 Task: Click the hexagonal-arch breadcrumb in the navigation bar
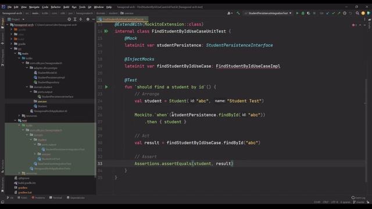point(12,13)
